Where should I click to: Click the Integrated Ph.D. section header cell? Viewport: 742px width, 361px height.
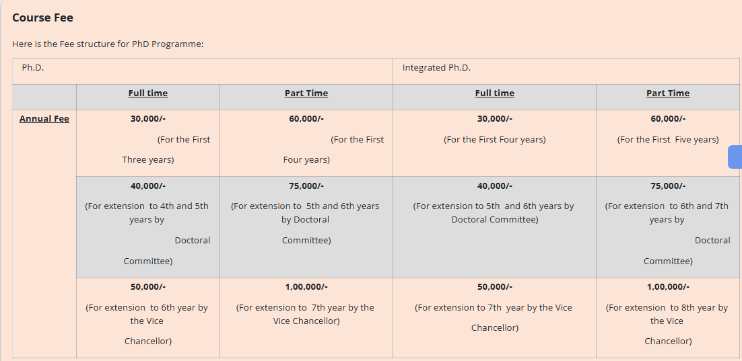566,71
